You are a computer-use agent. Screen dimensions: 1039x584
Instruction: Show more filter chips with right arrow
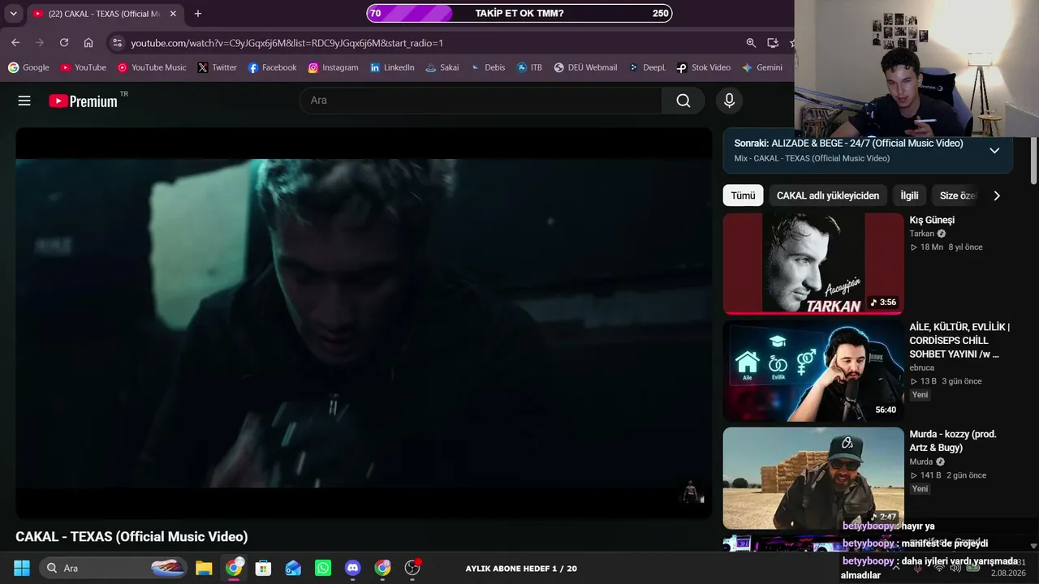[997, 195]
